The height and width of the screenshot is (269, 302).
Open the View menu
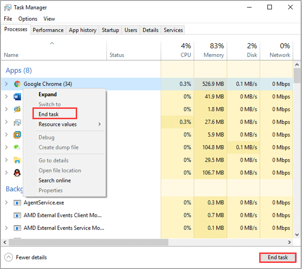click(x=49, y=19)
